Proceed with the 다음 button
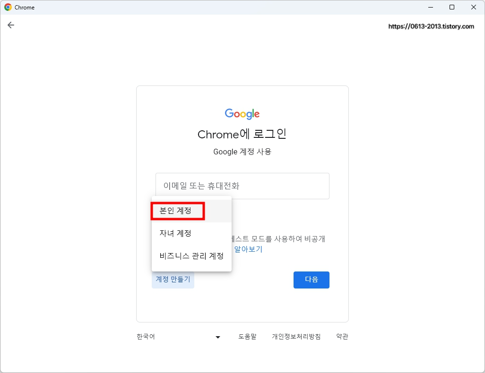Viewport: 485px width, 373px height. point(311,280)
